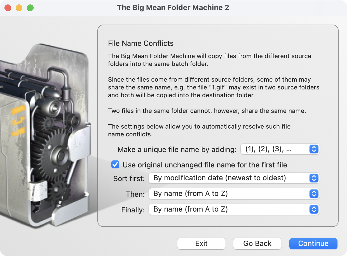Screen dimensions: 347x256
Task: Open the unique file name suffix dropdown
Action: tap(280, 149)
